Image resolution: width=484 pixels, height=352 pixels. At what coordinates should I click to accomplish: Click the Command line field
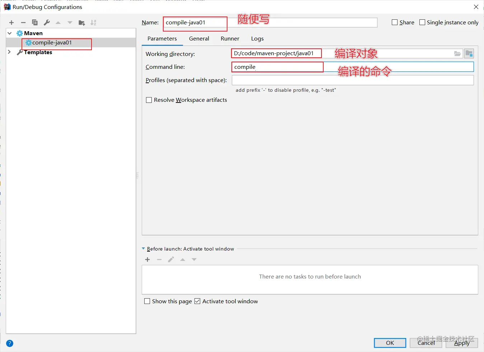[353, 67]
